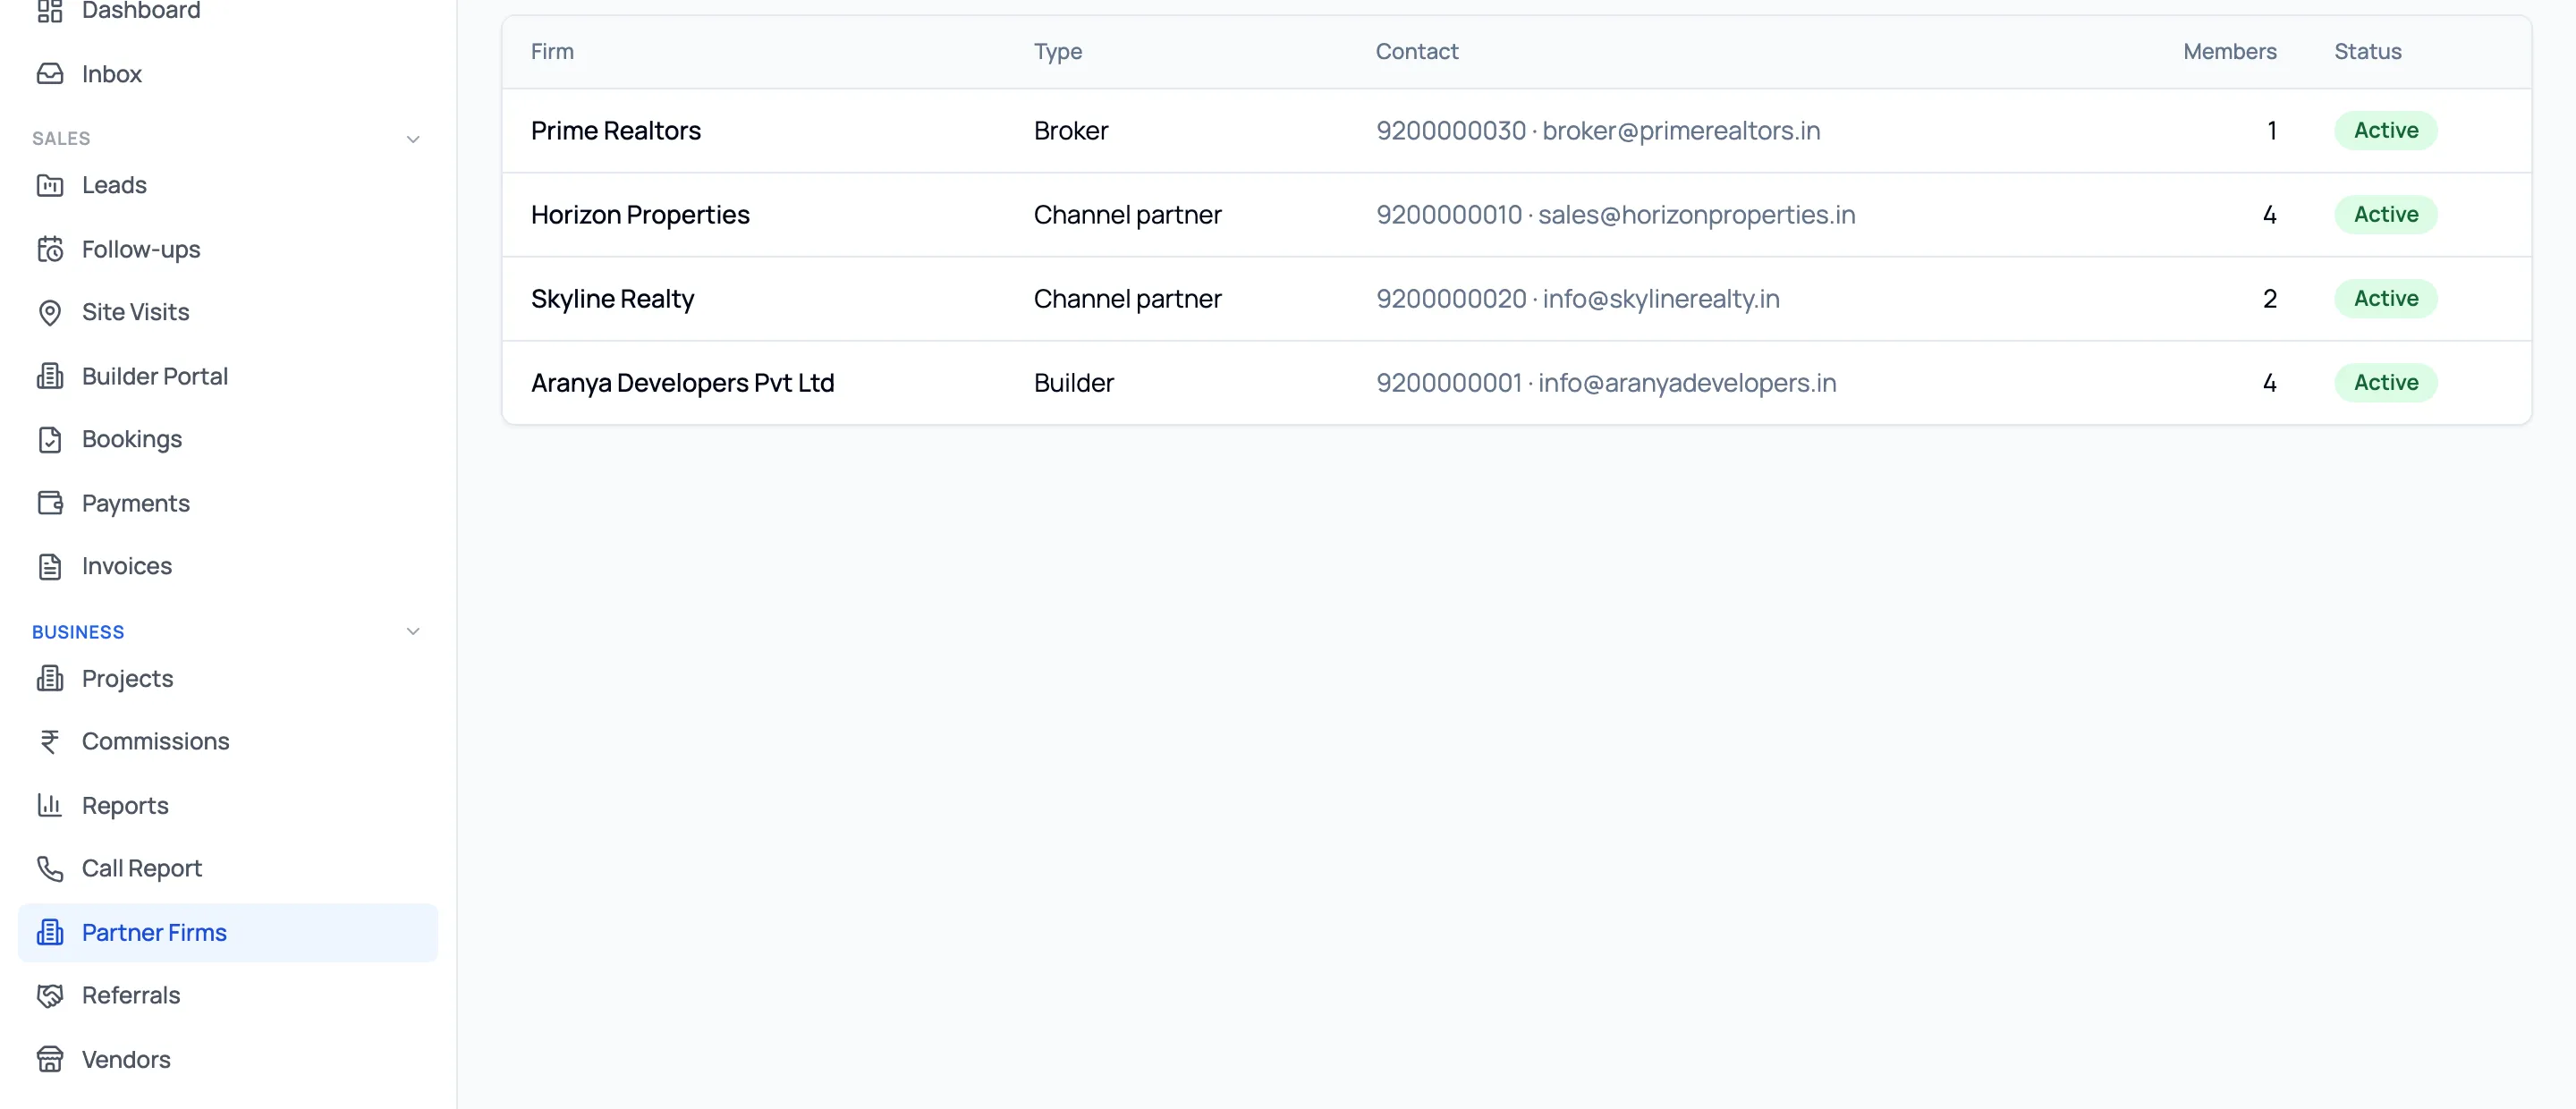Click Prime Realtors' member count 1
The image size is (2576, 1109).
pyautogui.click(x=2271, y=130)
